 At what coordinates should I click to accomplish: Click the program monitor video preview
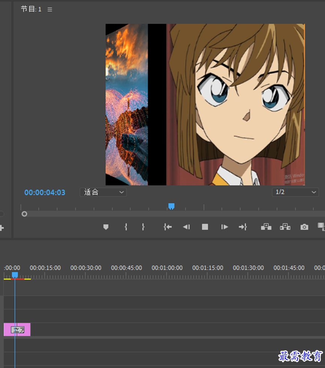[x=205, y=104]
